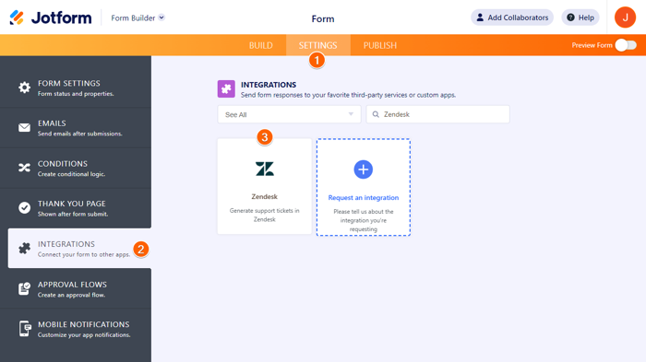The width and height of the screenshot is (646, 362).
Task: Click the Request an integration link
Action: [x=364, y=197]
